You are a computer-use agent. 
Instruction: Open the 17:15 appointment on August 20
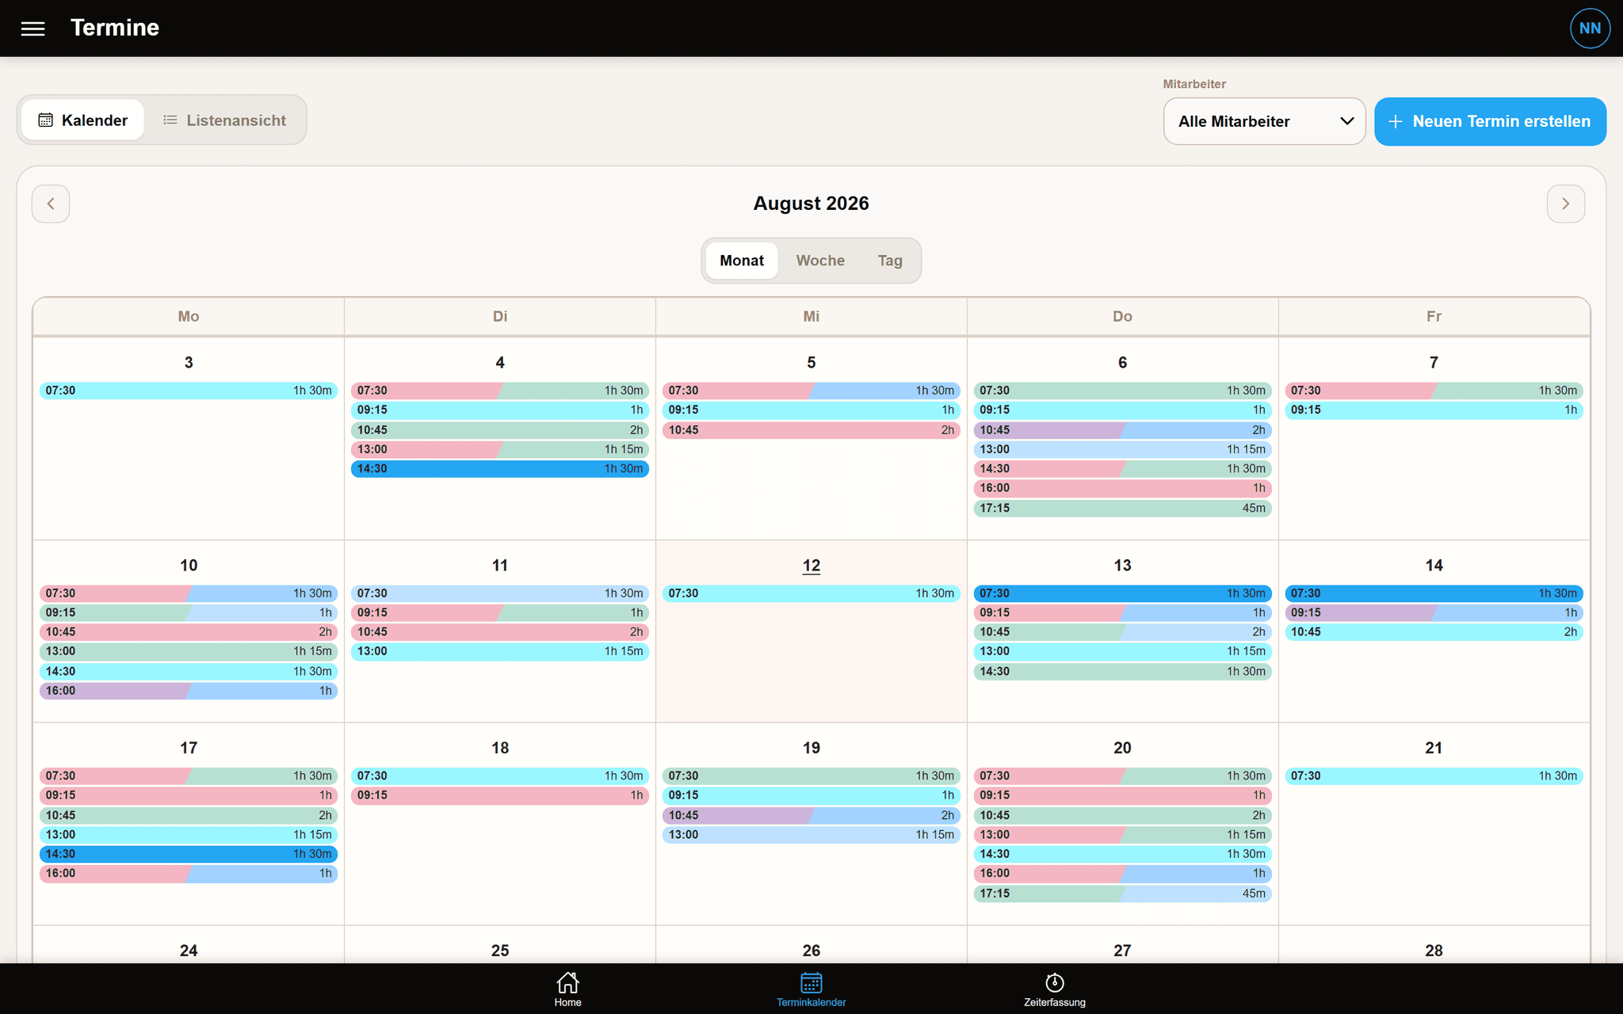tap(1122, 894)
